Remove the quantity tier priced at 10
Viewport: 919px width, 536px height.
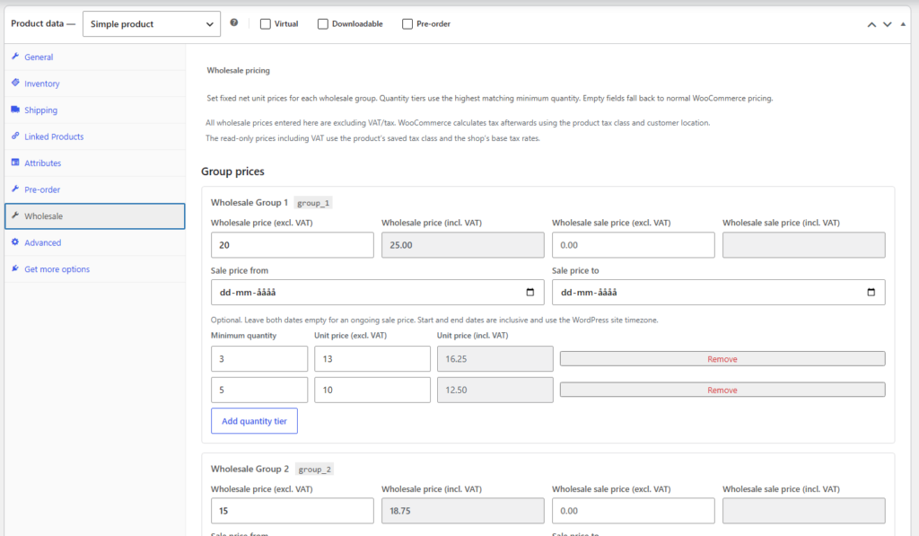tap(722, 390)
